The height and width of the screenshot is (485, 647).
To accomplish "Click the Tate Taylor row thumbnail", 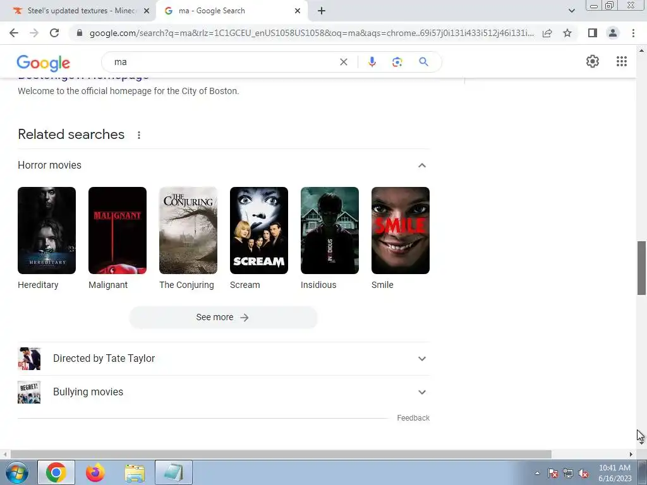I will click(29, 359).
